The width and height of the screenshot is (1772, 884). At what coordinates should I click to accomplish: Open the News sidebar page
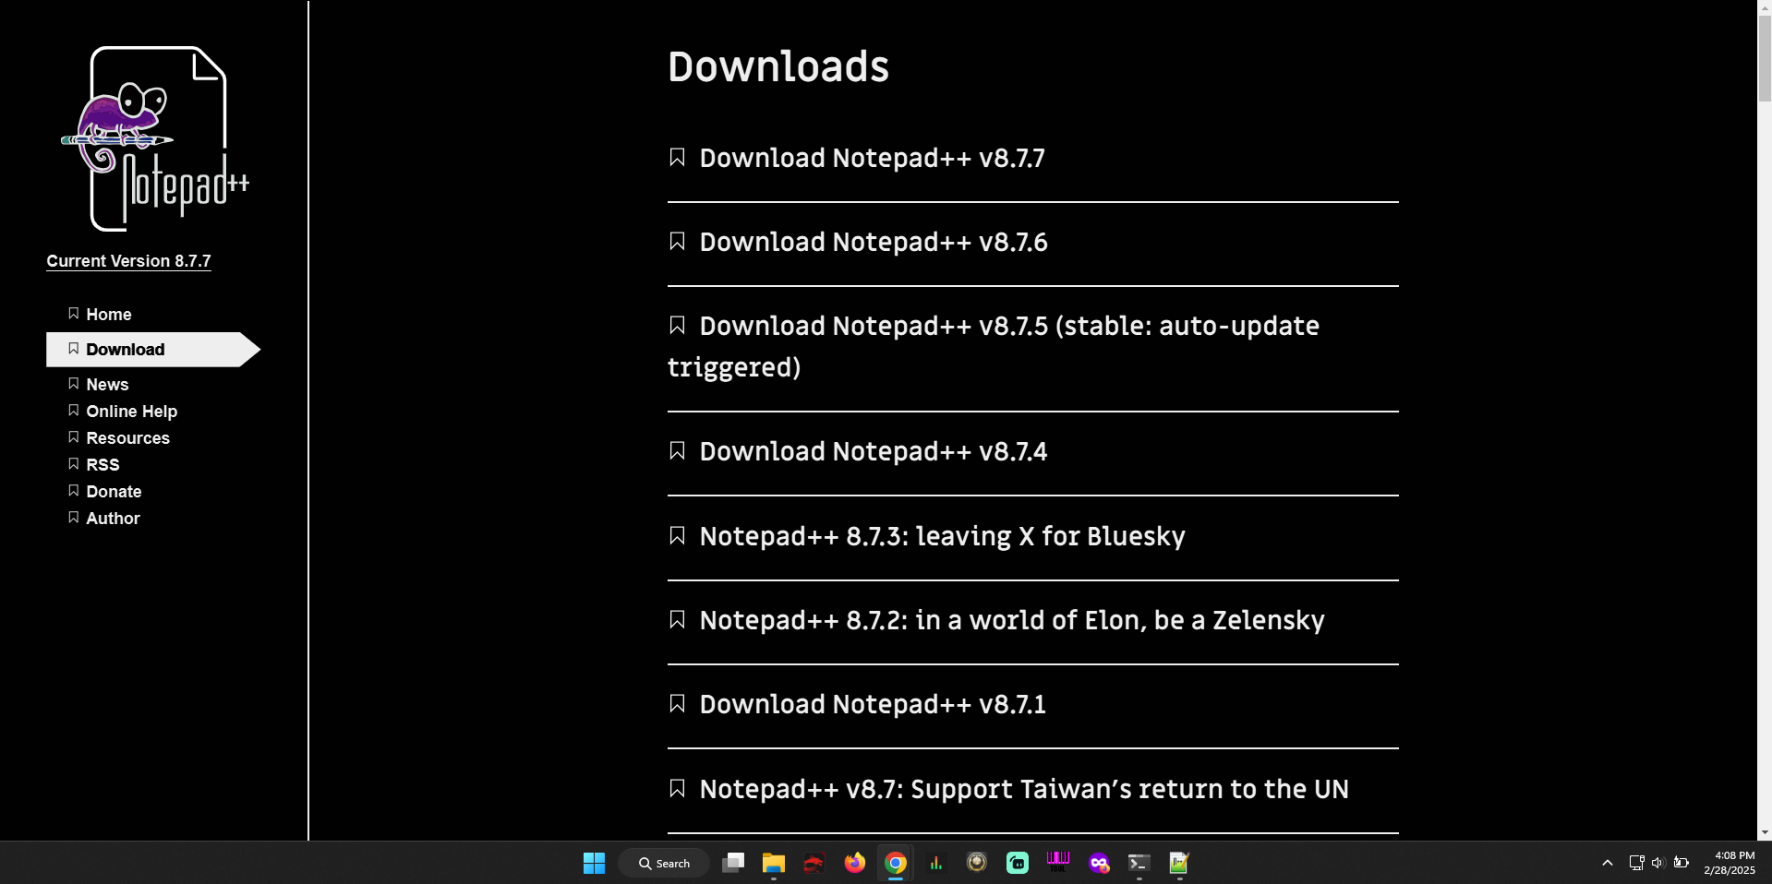pos(107,385)
